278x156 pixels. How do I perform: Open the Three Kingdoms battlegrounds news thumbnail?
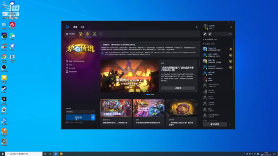[116, 108]
